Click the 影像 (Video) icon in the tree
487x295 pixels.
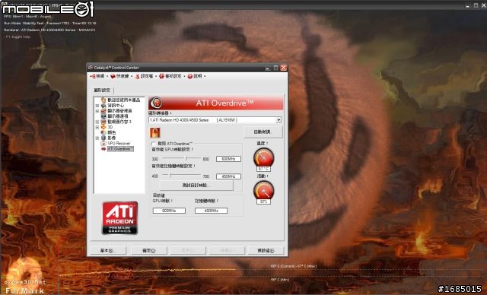pos(103,138)
